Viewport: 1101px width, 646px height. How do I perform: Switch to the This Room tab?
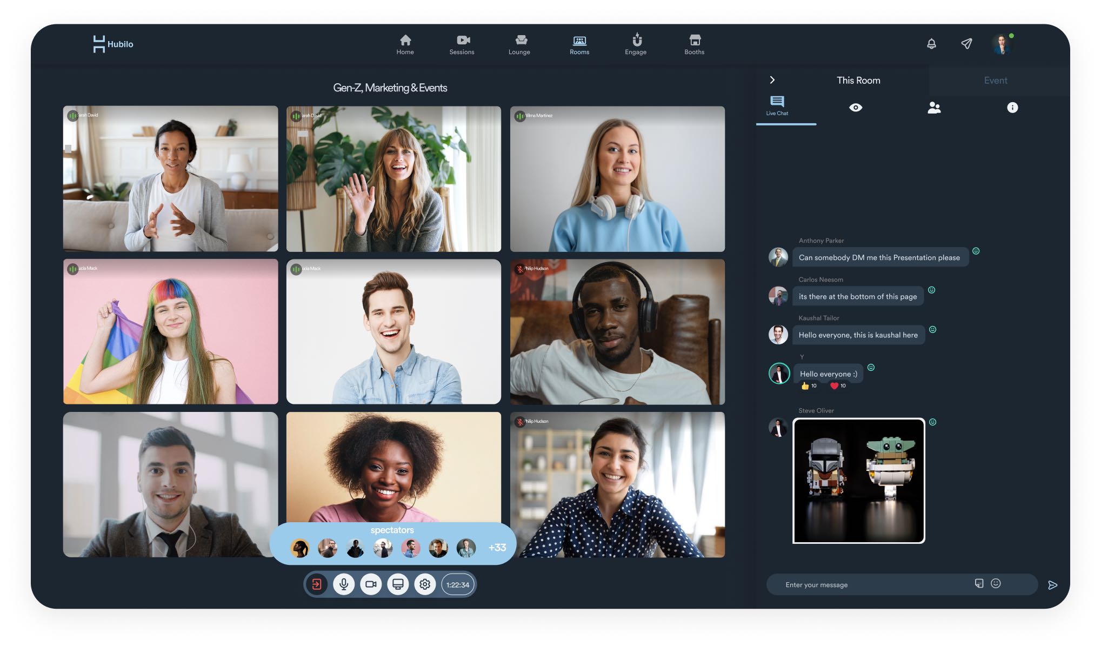(858, 80)
